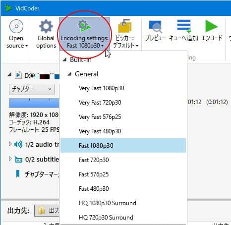Start encoding with the エンコード play icon
This screenshot has height=225, width=231.
click(x=212, y=26)
